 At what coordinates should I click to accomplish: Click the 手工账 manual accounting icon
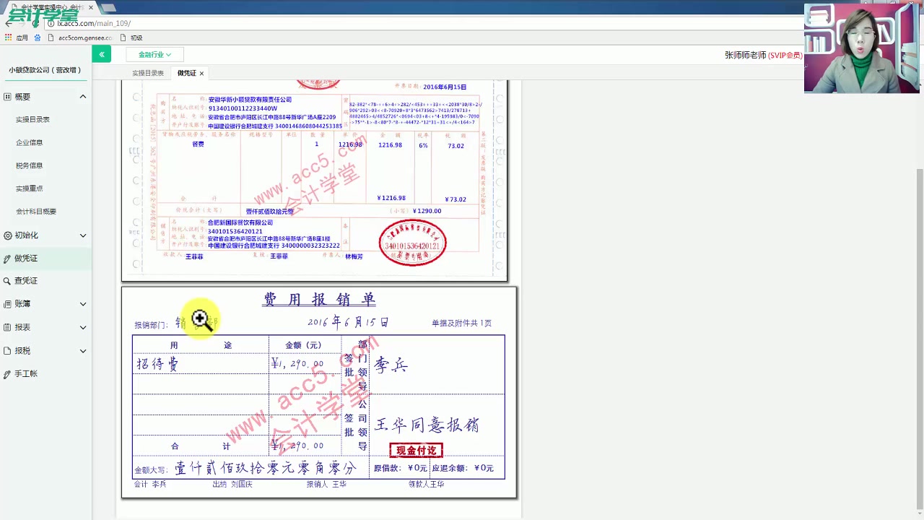coord(9,373)
